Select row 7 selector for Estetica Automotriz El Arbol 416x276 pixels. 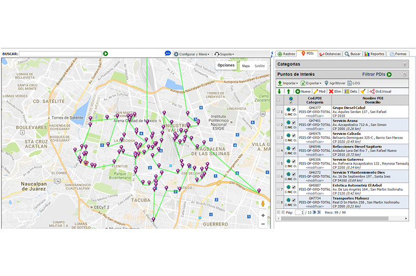coord(278,189)
